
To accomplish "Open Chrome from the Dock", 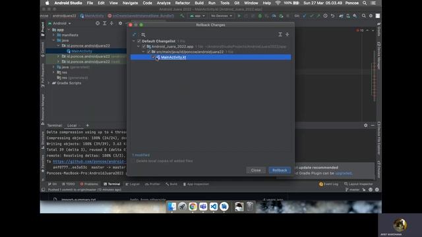I will point(193,207).
